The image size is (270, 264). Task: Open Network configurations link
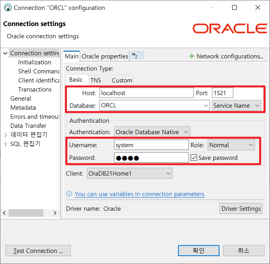coord(230,56)
